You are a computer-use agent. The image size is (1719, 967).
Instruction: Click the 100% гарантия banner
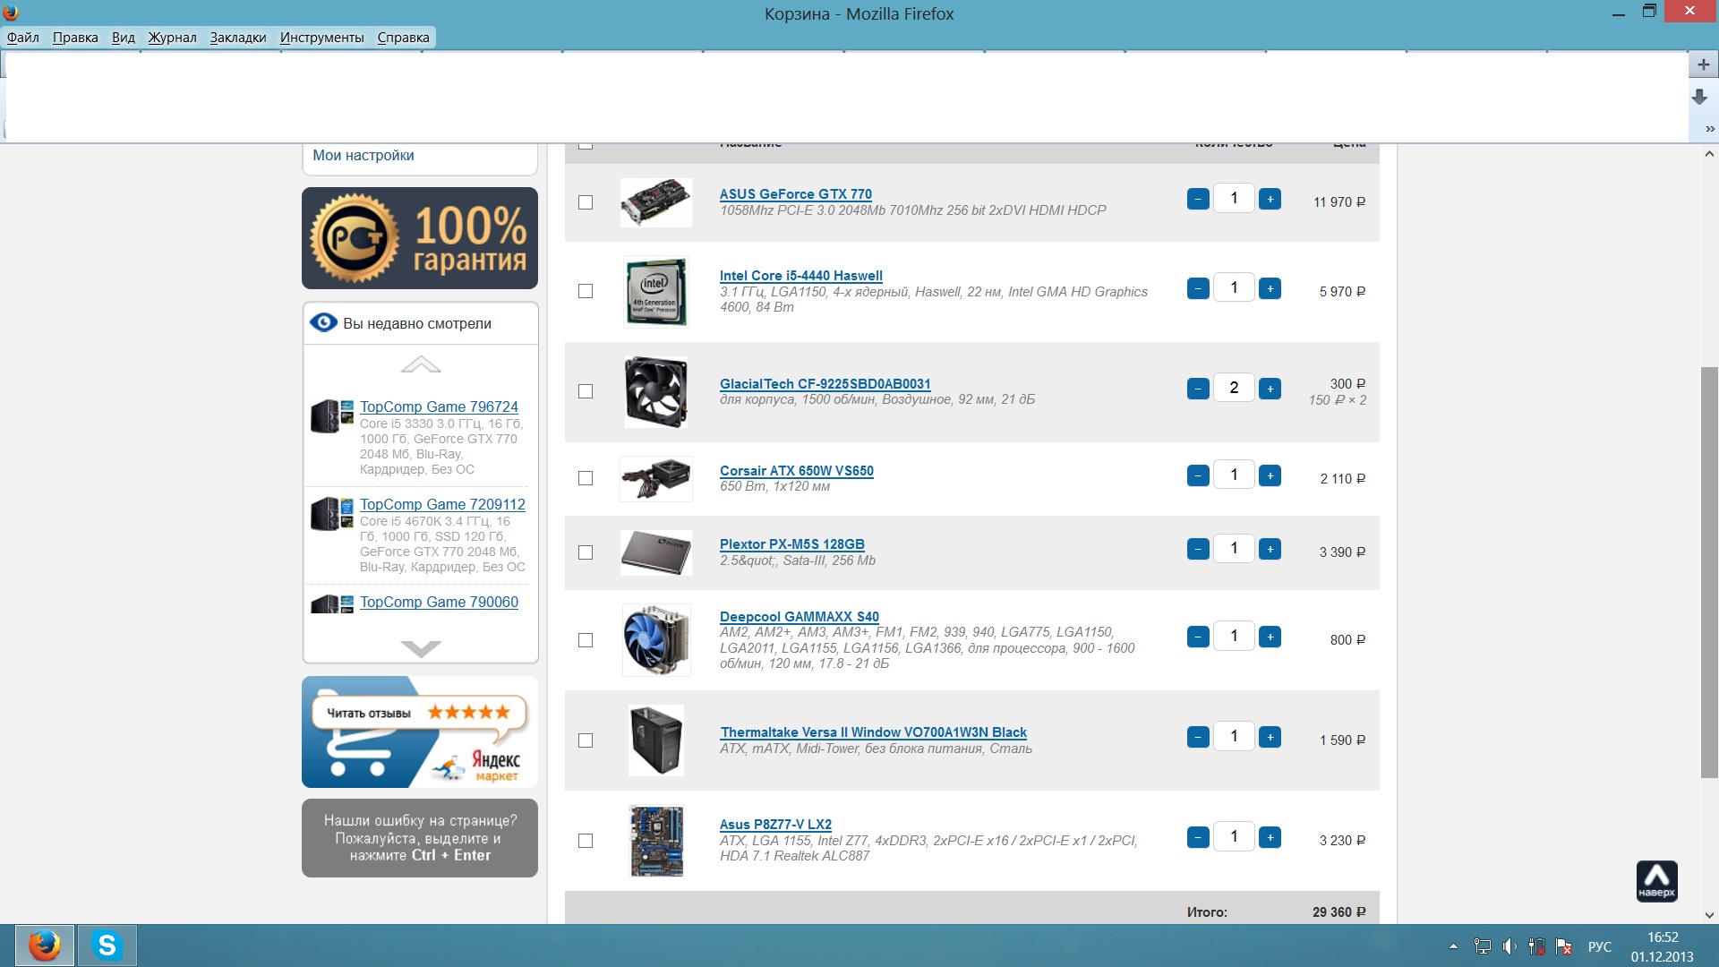tap(420, 238)
